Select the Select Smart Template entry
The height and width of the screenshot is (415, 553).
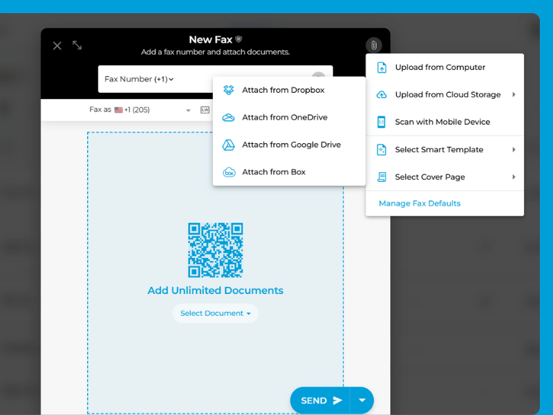(444, 149)
